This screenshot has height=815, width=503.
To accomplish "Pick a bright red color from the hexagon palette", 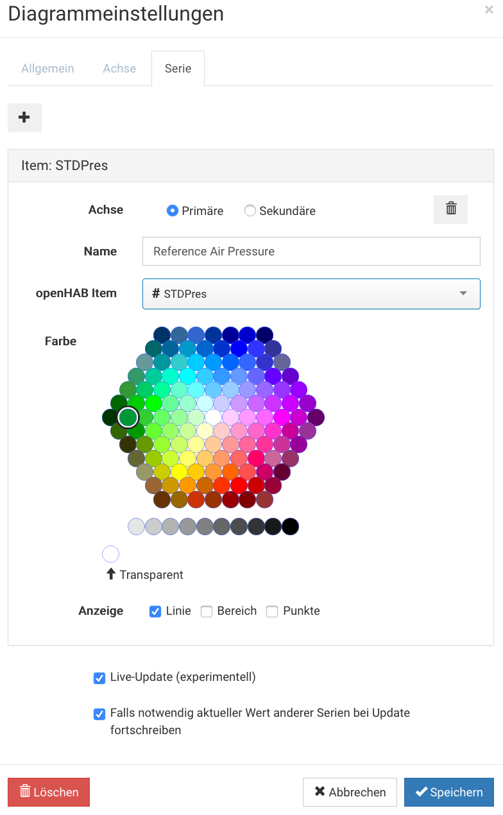I will pyautogui.click(x=239, y=486).
